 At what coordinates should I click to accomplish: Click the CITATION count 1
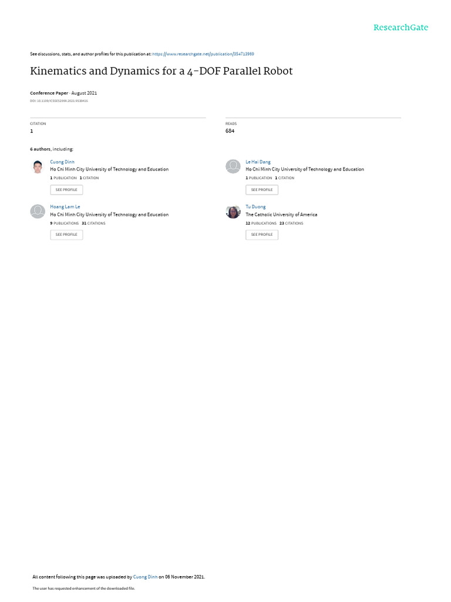pyautogui.click(x=32, y=131)
